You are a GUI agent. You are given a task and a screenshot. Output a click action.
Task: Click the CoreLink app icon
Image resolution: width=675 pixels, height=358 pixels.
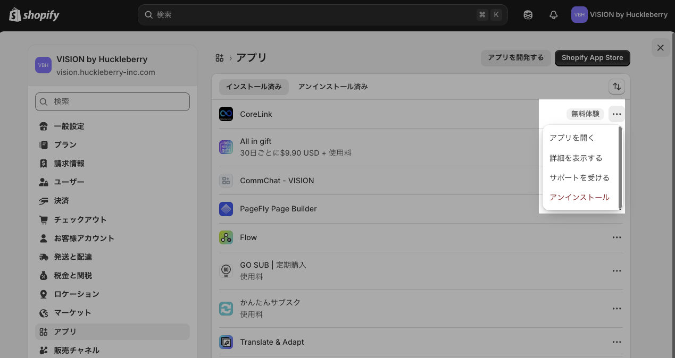pos(226,114)
